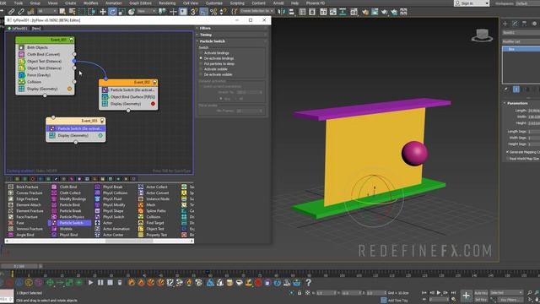Click Phoenix FD fire icon in bottom toolbar
The height and width of the screenshot is (304, 540).
pos(132,283)
